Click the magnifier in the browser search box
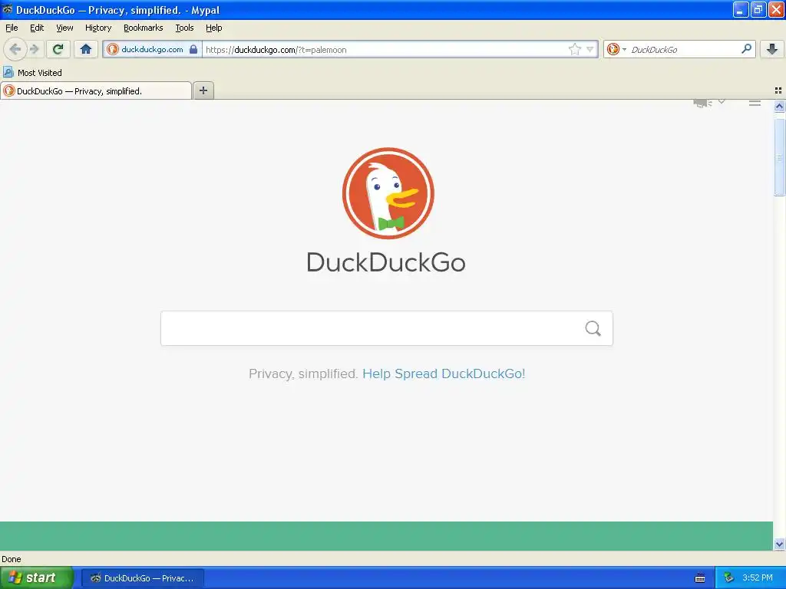This screenshot has height=589, width=786. click(746, 48)
